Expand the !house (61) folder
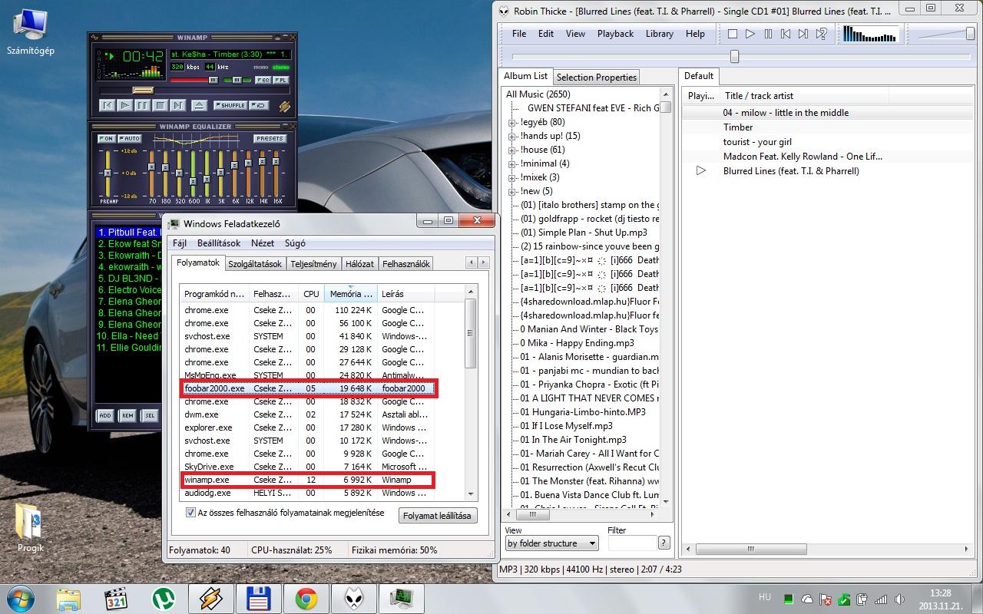The image size is (983, 614). (512, 150)
